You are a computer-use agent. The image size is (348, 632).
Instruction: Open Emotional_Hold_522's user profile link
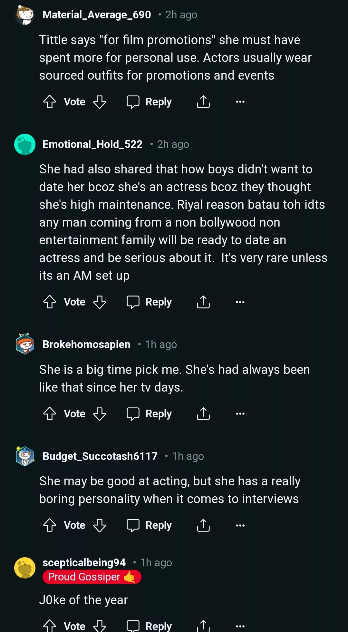(92, 144)
